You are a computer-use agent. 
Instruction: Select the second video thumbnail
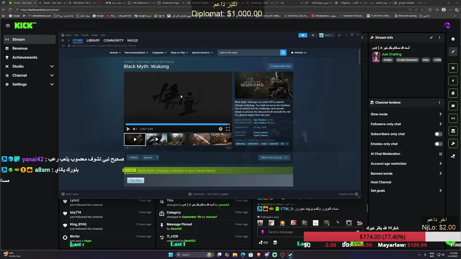point(156,139)
